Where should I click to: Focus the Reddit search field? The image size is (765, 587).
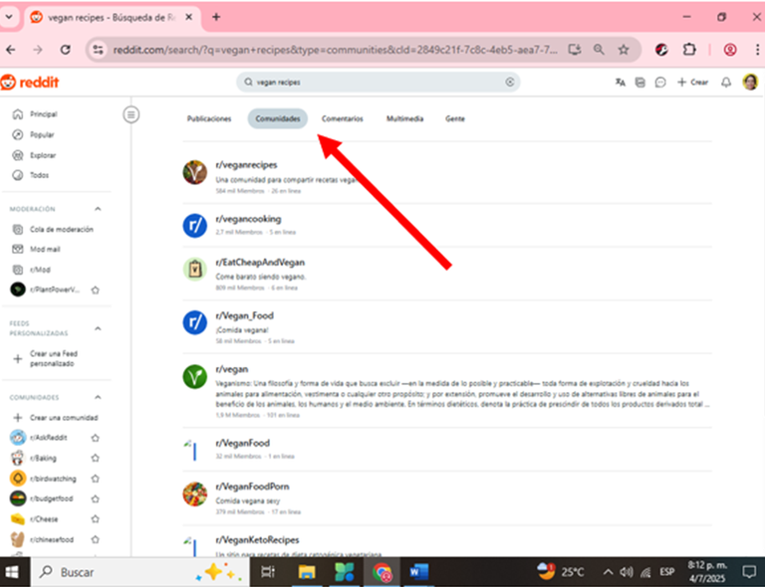pos(379,82)
